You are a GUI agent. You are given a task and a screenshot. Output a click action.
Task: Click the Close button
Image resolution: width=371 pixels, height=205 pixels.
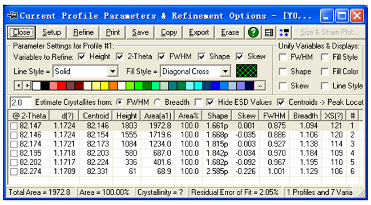coord(21,32)
